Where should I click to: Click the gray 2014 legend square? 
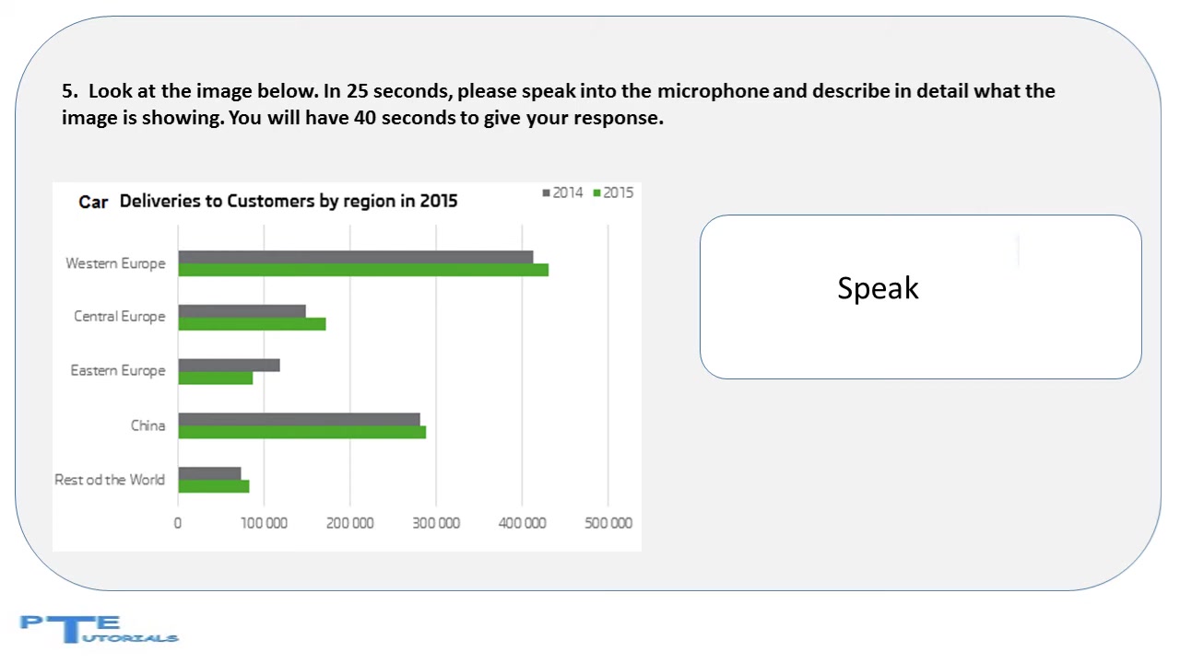tap(547, 192)
